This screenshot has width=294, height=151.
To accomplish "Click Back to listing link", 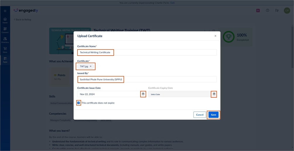I will 23,19.
